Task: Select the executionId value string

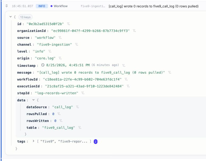Action: (x=84, y=86)
